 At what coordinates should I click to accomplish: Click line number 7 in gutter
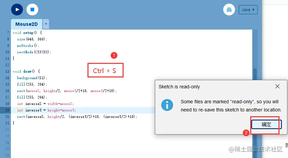tap(8, 33)
